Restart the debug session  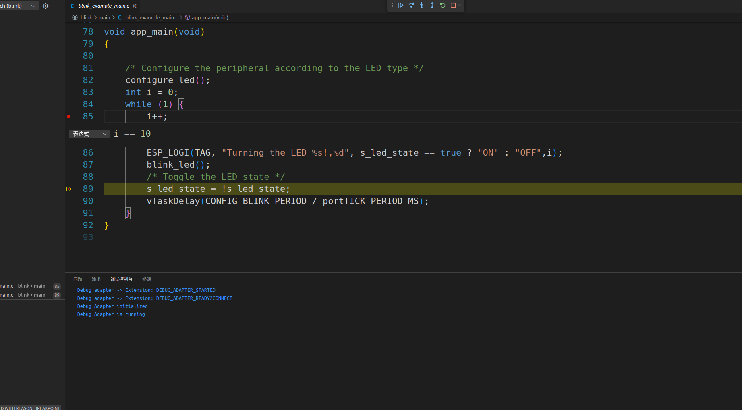[443, 5]
